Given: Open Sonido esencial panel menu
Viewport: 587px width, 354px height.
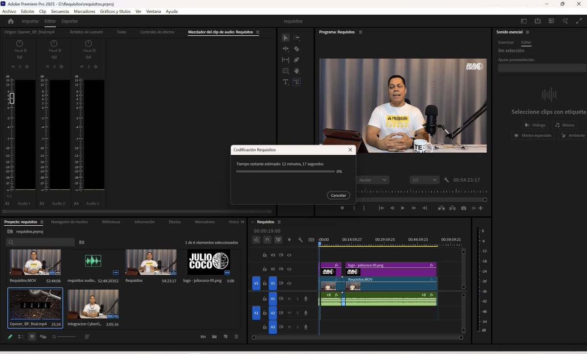Looking at the screenshot, I should click(527, 32).
